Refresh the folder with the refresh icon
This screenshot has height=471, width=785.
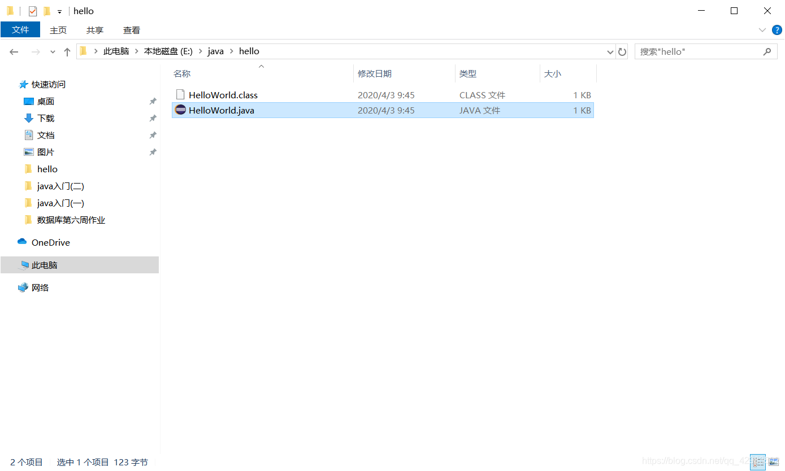pos(622,52)
